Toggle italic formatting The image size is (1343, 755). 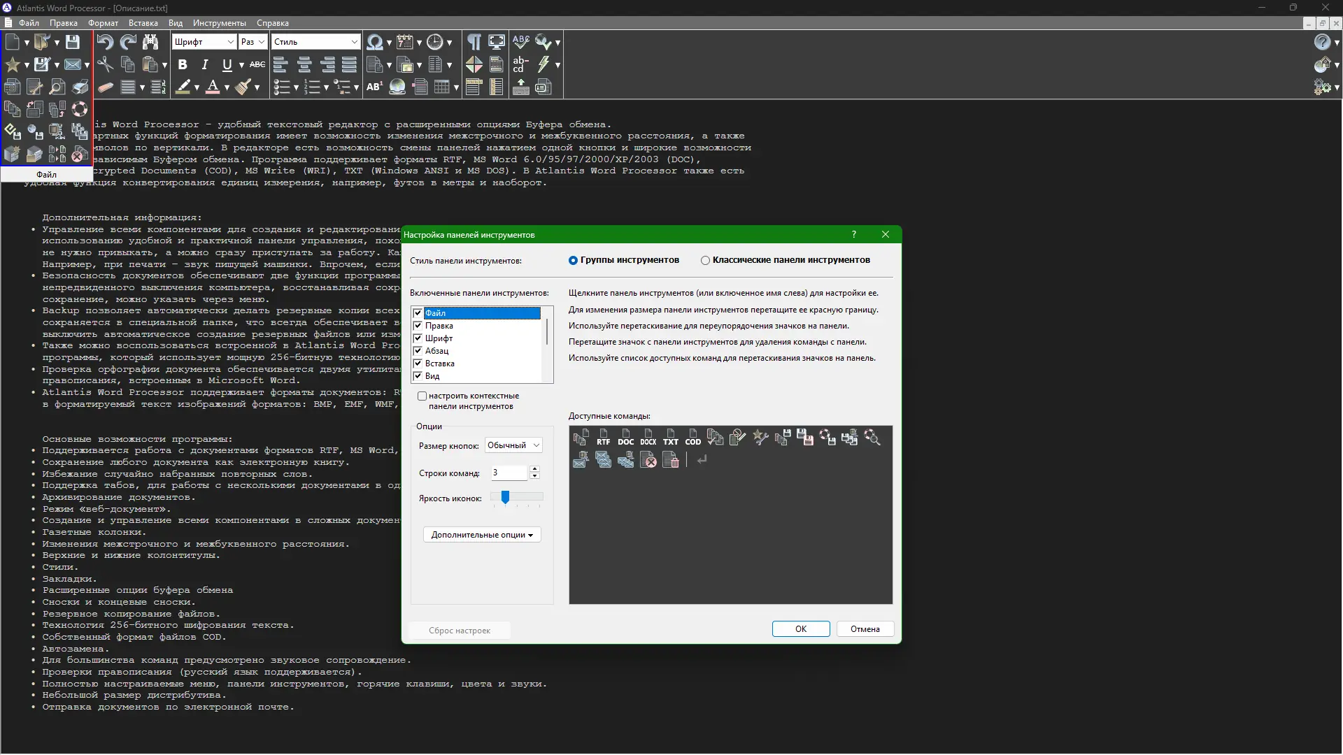pos(204,64)
